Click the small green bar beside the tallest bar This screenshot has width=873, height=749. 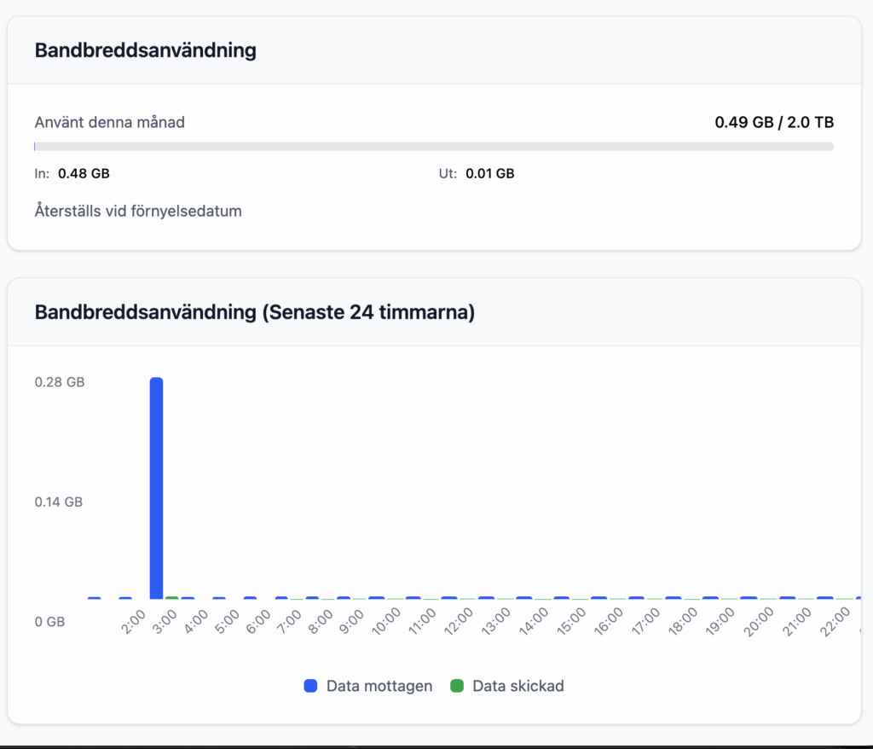point(172,598)
